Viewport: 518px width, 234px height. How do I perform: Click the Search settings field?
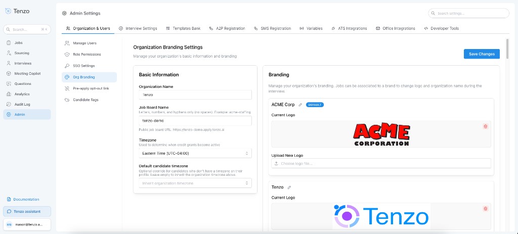pyautogui.click(x=468, y=13)
